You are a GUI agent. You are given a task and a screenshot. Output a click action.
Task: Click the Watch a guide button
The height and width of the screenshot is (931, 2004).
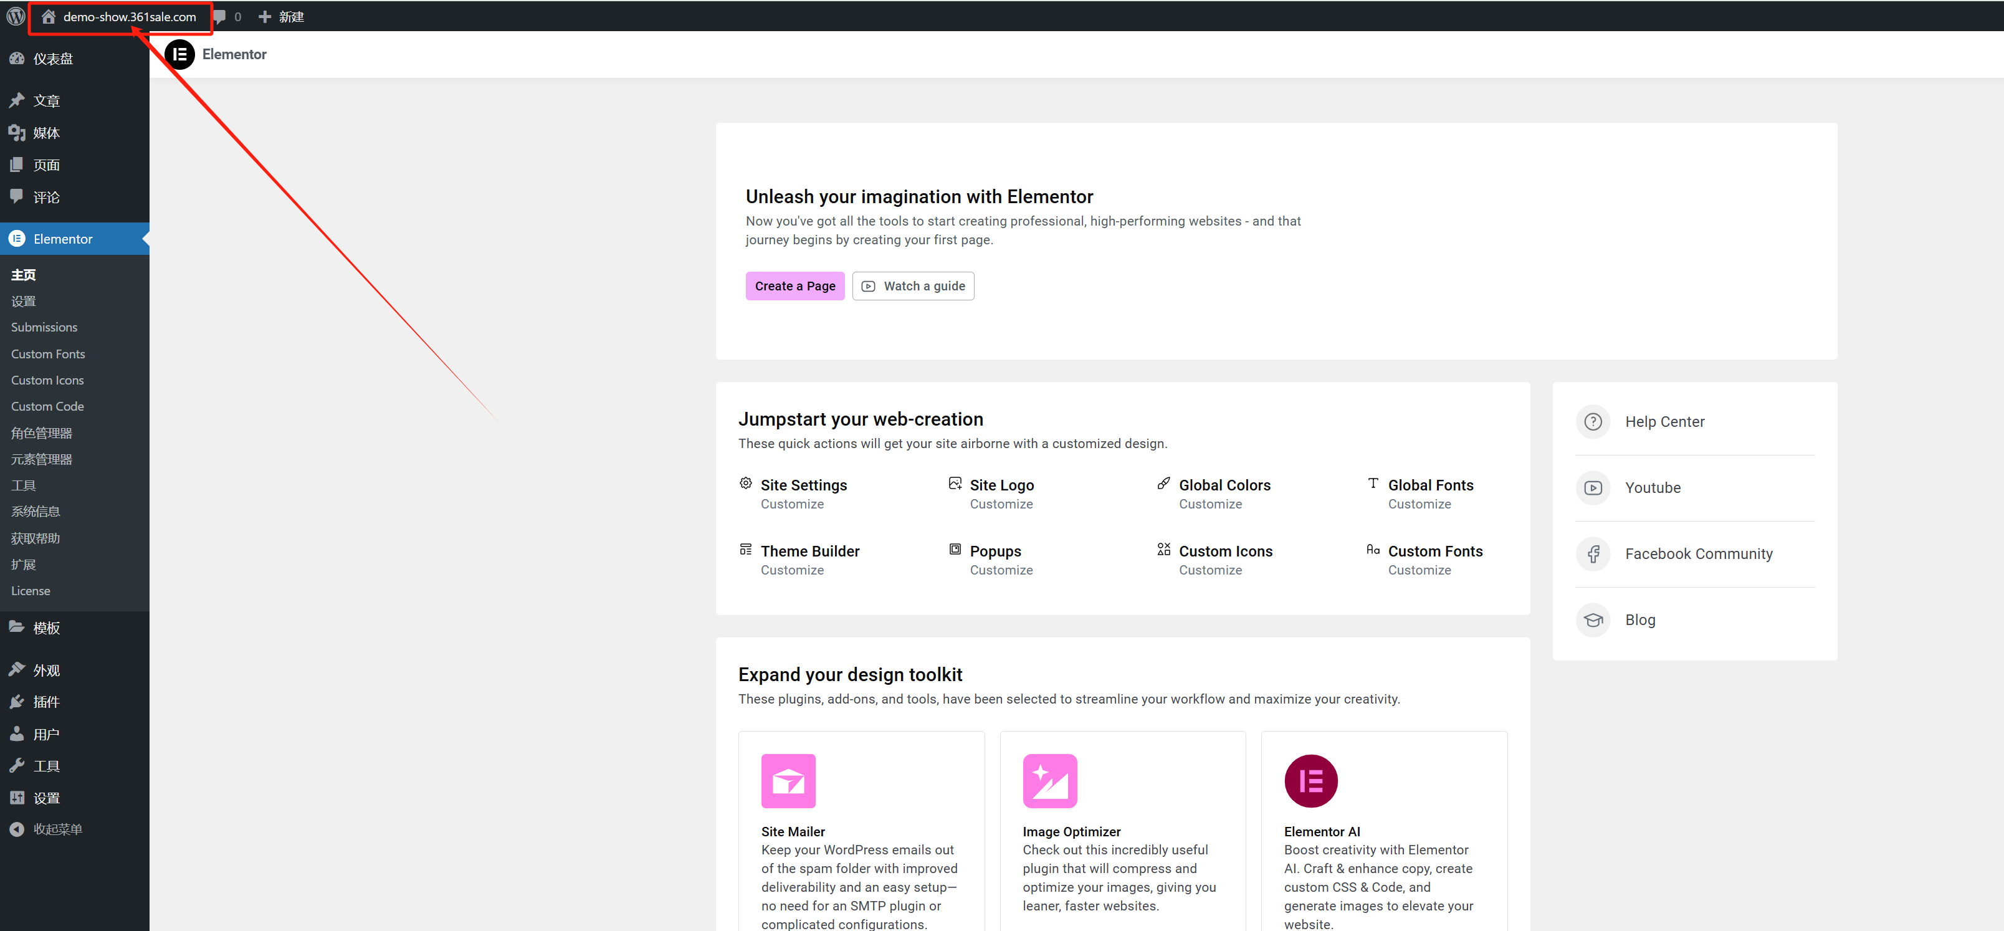pyautogui.click(x=912, y=286)
